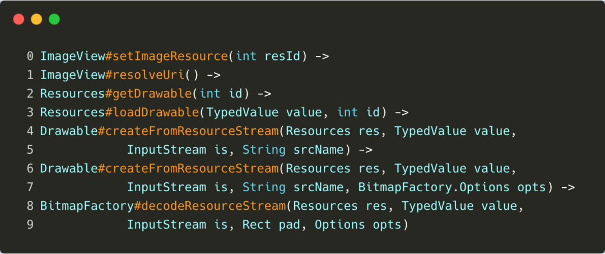
Task: Select the getDrawable method text
Action: (152, 94)
